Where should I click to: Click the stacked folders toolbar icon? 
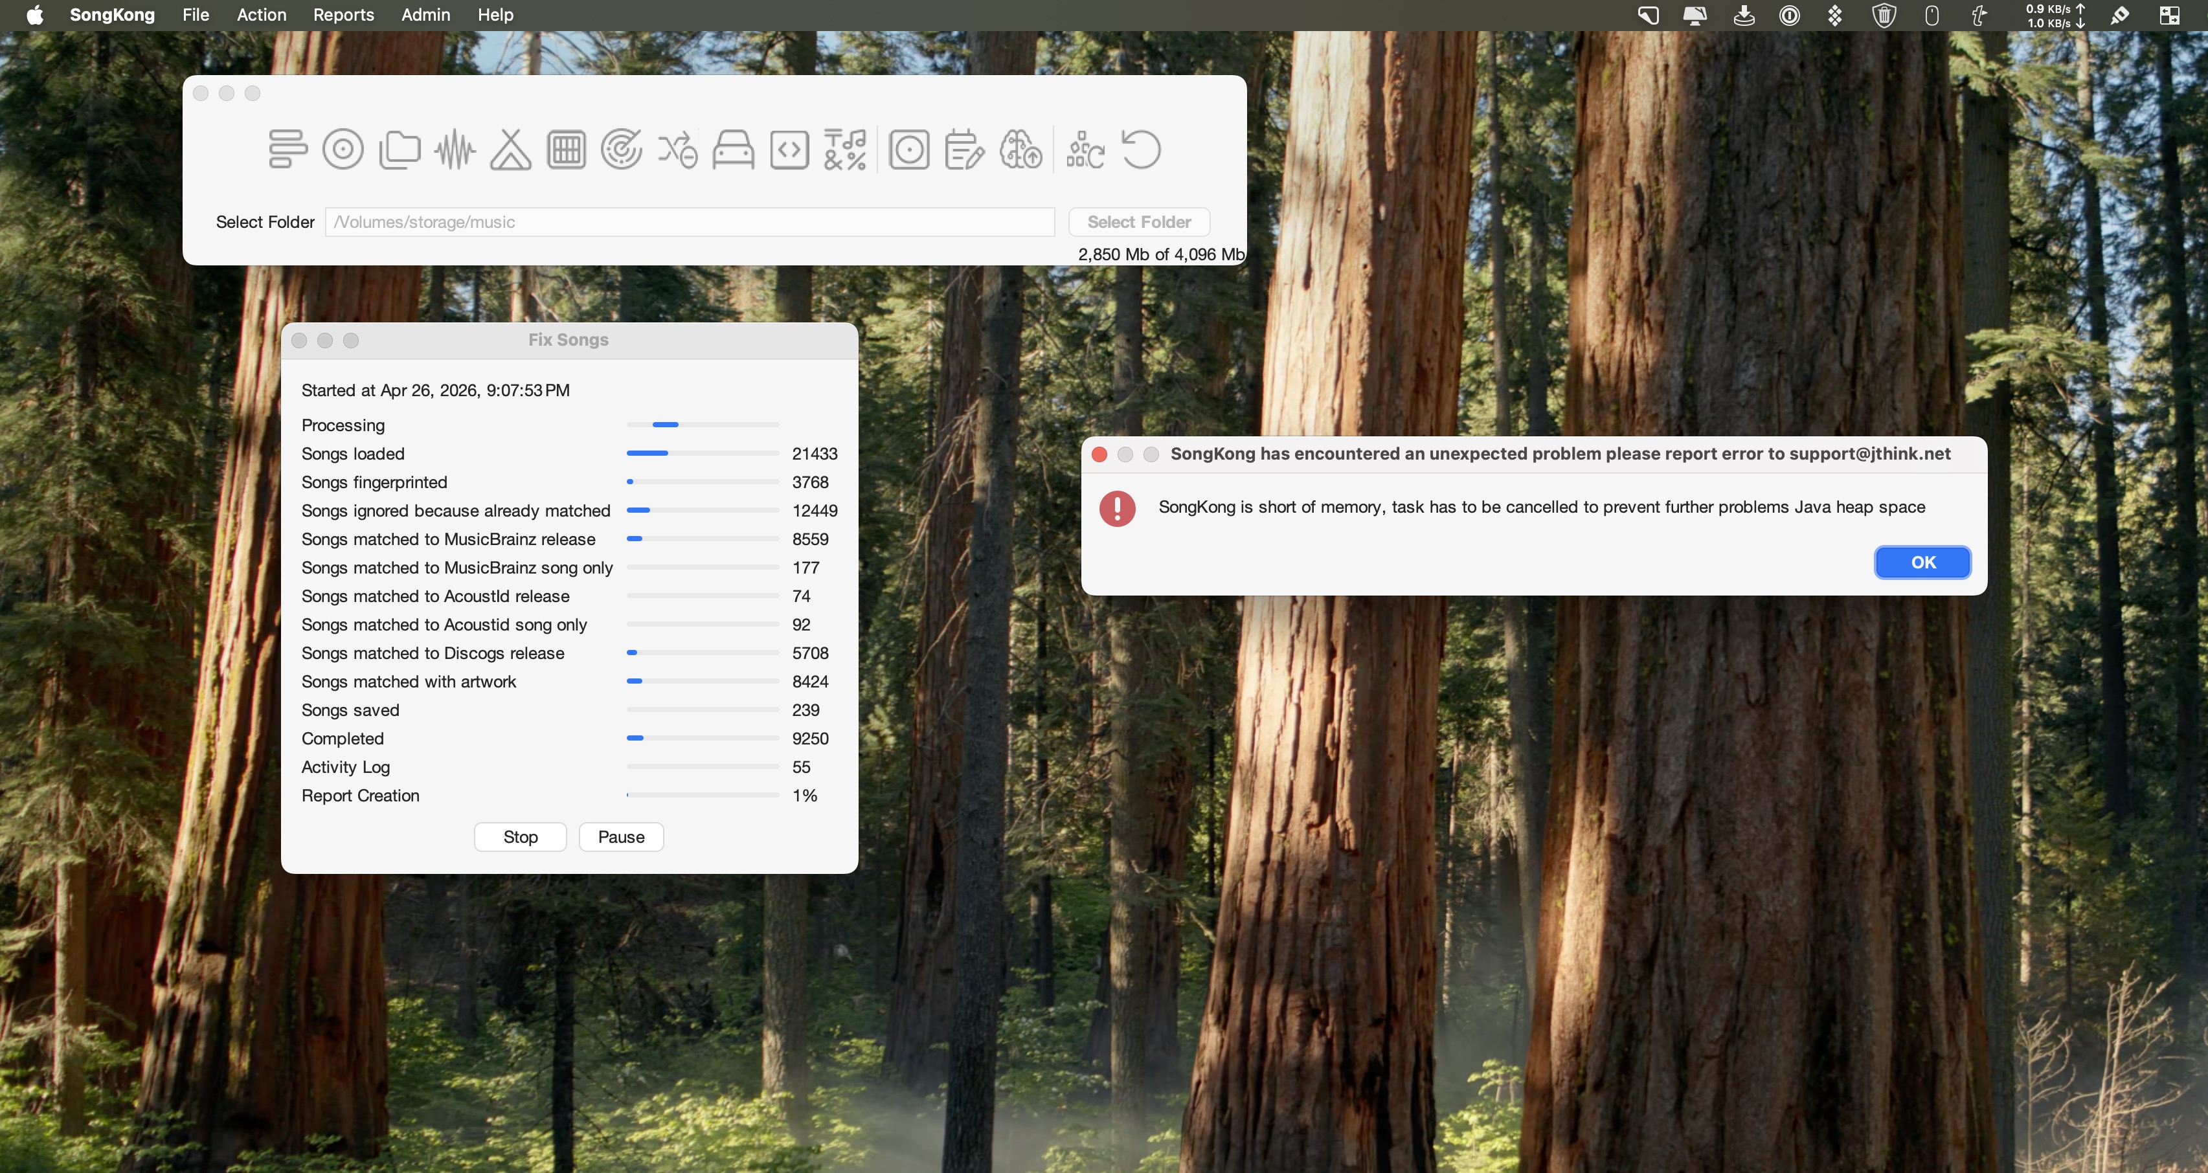tap(400, 150)
